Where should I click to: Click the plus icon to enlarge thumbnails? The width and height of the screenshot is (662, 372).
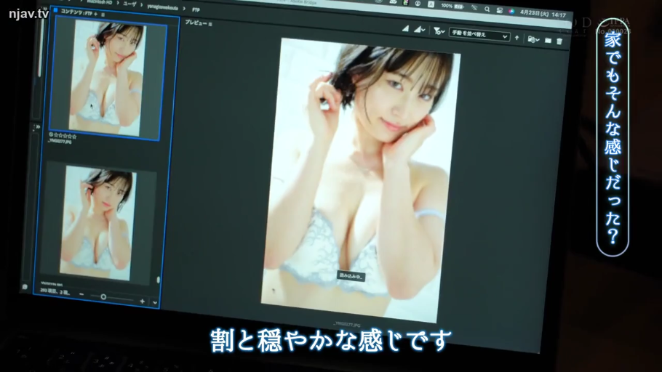(x=142, y=299)
